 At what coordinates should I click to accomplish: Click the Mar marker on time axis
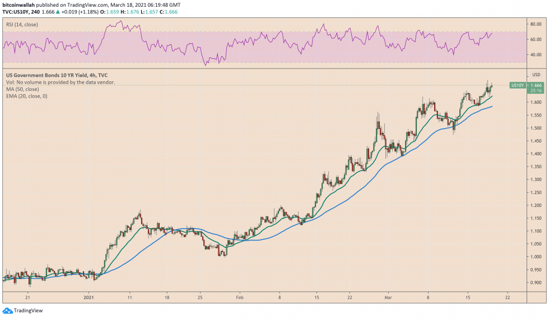(388, 297)
